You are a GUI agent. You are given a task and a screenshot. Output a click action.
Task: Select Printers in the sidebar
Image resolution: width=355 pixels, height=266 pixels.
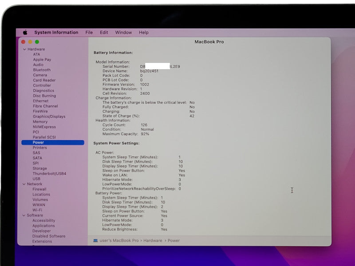click(39, 148)
